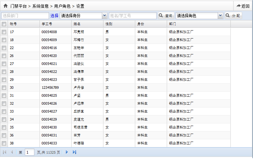Viewport: 253px width, 160px height.
Task: Go to the next page
Action: (67, 152)
